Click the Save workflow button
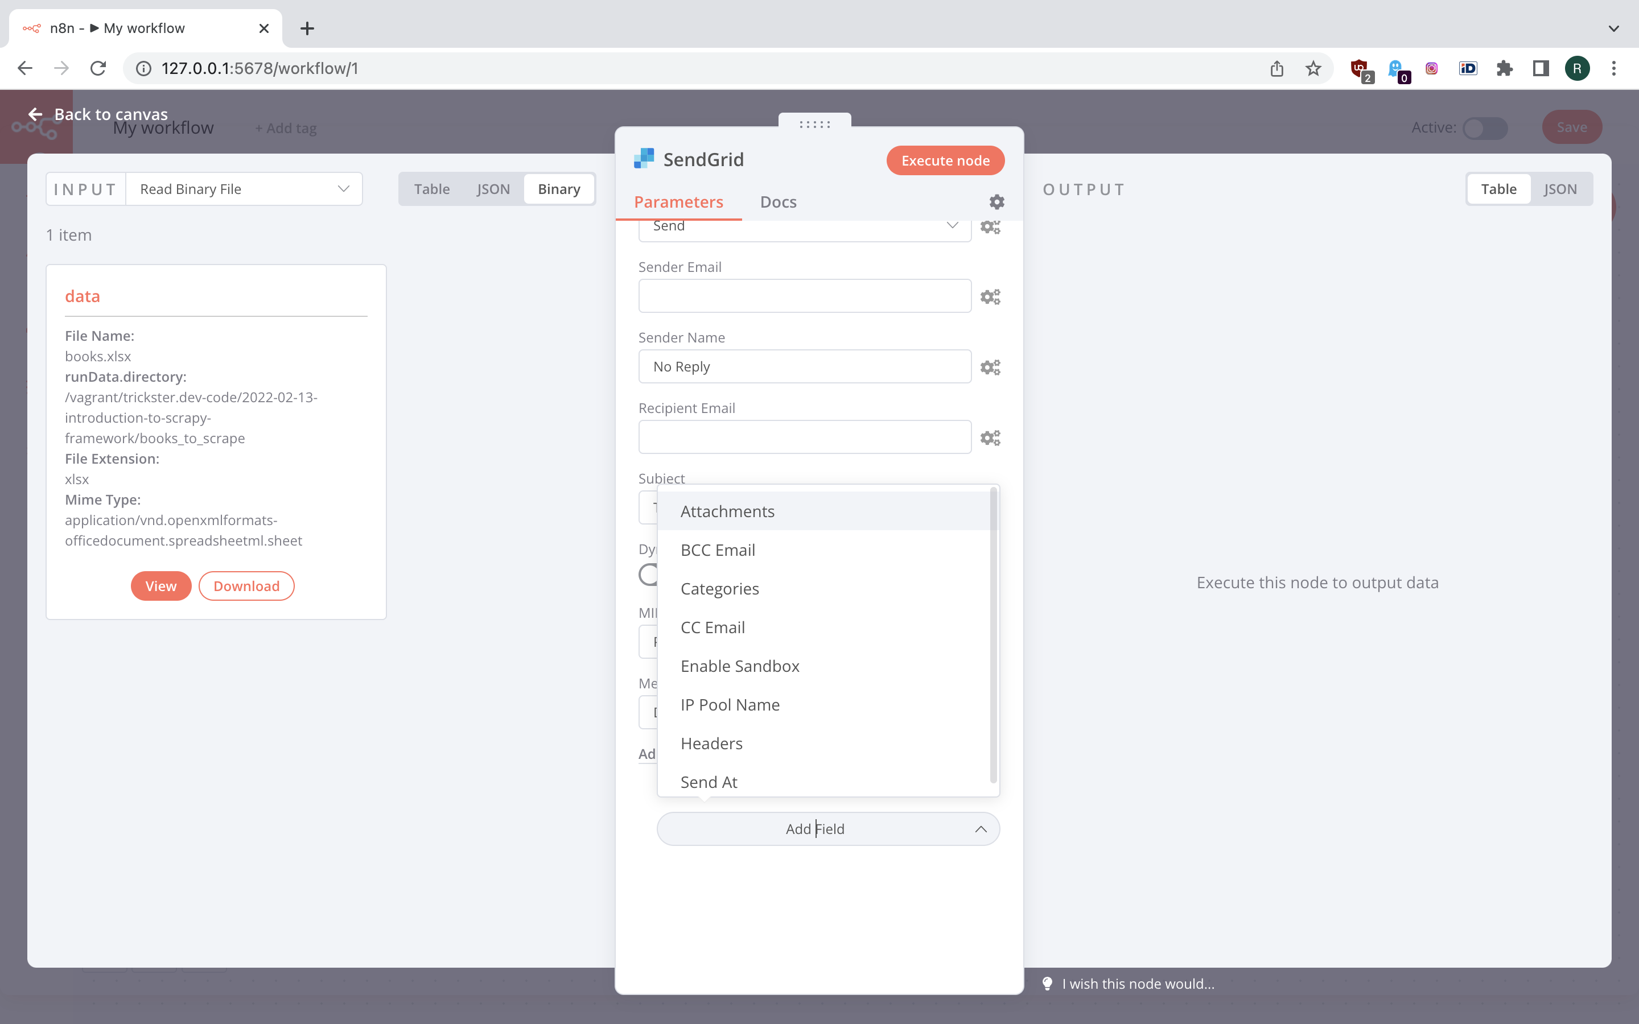This screenshot has width=1639, height=1024. click(x=1571, y=127)
